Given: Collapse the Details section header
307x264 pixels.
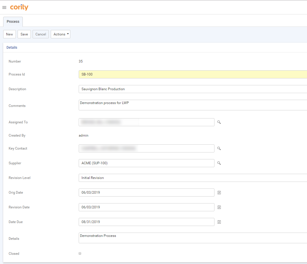Looking at the screenshot, I should (12, 48).
